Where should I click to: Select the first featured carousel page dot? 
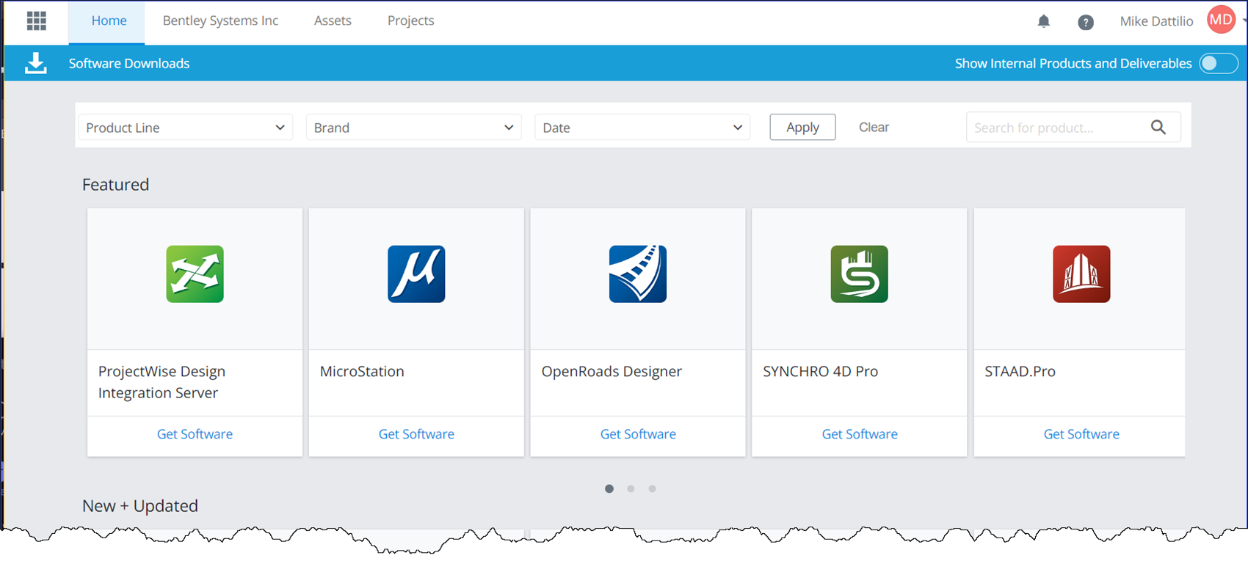(609, 488)
